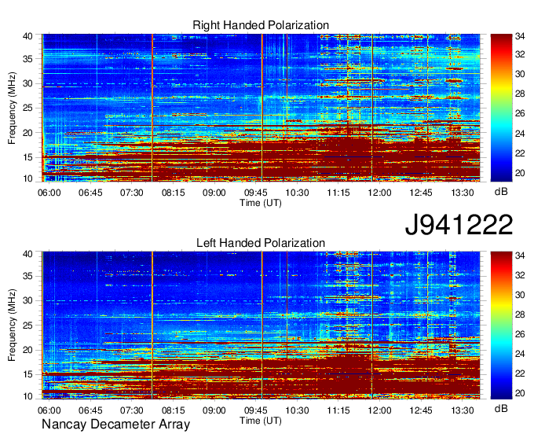The width and height of the screenshot is (534, 434).
Task: Click the "Left Handed Polarization" plot title
Action: [x=261, y=243]
